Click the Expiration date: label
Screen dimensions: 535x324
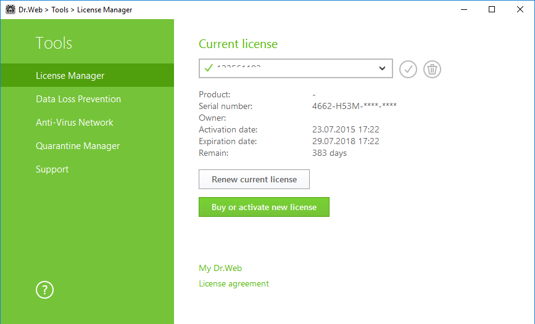click(228, 141)
